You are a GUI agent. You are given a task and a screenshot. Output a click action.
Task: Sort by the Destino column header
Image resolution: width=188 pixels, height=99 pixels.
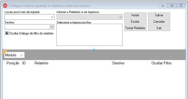129,63
